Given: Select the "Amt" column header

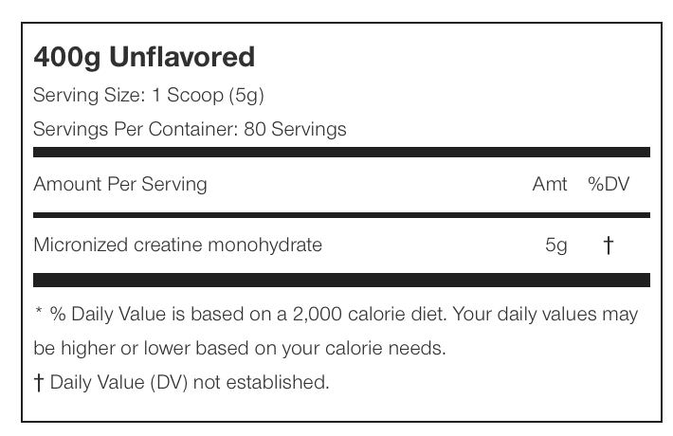Looking at the screenshot, I should point(550,184).
